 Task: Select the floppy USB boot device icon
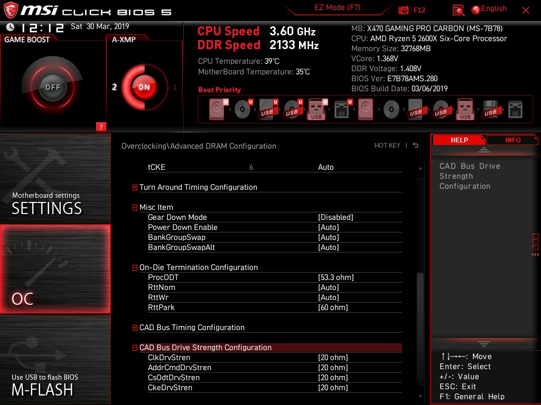pos(490,110)
